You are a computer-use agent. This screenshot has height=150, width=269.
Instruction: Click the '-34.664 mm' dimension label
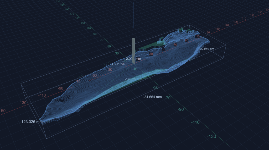pos(153,97)
